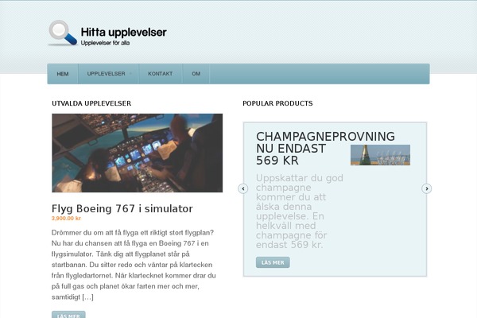Click the champagne description paragraph
The image size is (477, 318).
tap(300, 211)
